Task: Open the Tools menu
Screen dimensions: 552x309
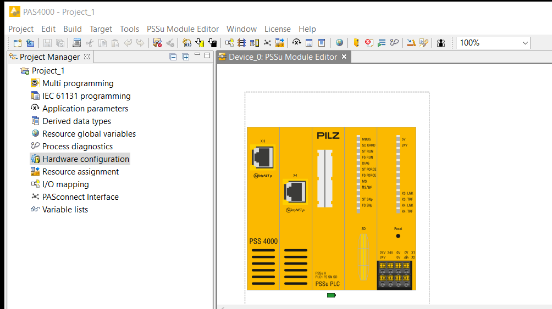Action: (129, 29)
